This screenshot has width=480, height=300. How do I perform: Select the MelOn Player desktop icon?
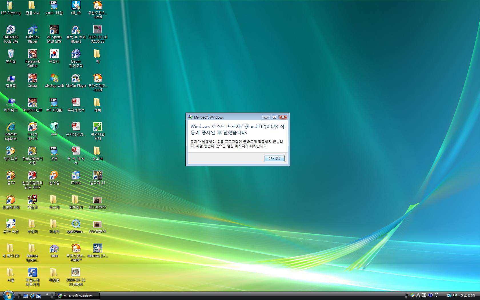[x=76, y=81]
